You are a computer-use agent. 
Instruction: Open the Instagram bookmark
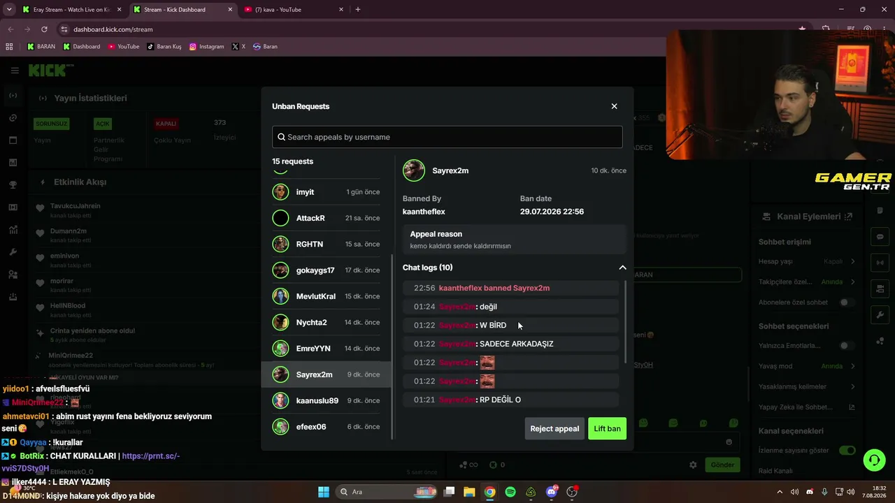207,47
